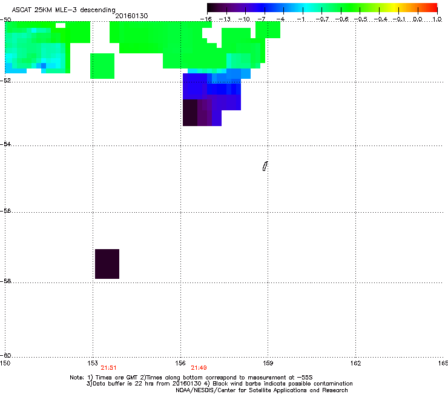Click the red time stamp 21:49
The height and width of the screenshot is (394, 448).
click(199, 368)
